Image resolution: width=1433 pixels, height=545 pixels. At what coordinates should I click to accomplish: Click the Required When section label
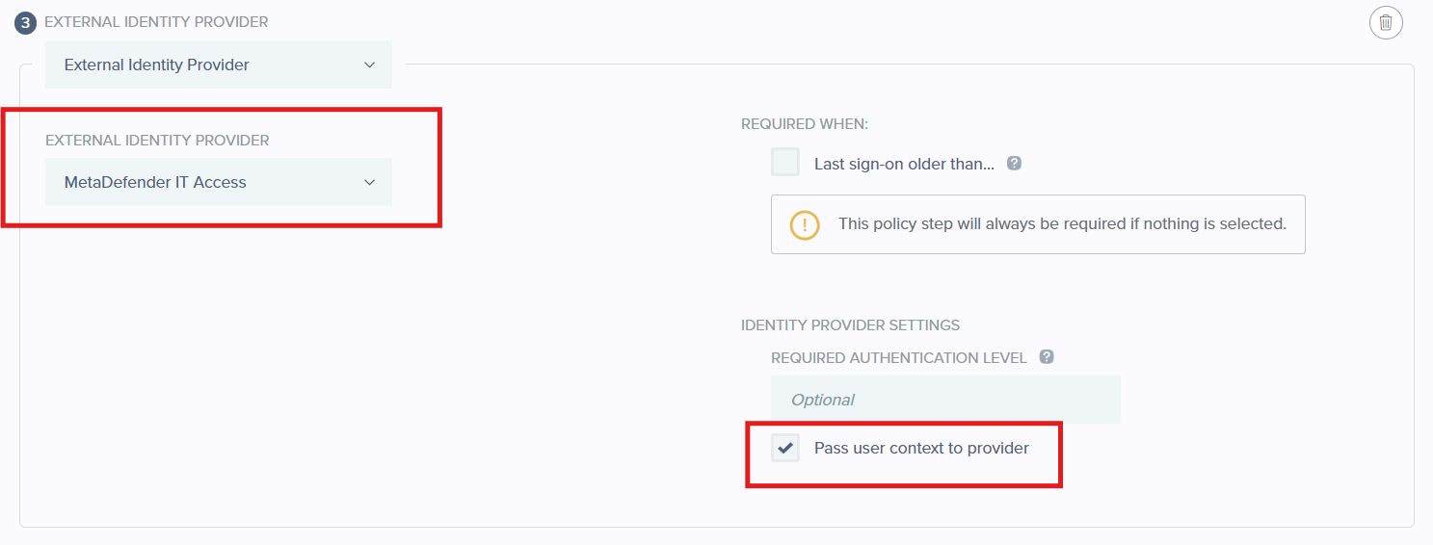coord(805,124)
